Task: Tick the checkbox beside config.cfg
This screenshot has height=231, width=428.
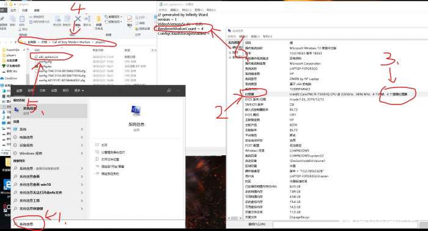Action: tap(36, 62)
